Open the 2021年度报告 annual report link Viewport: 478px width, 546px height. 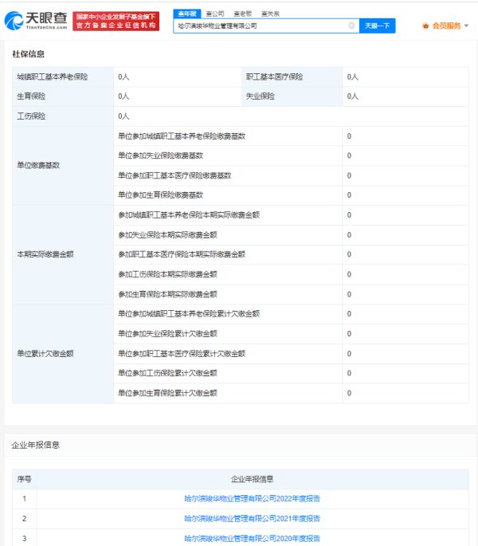[x=252, y=518]
